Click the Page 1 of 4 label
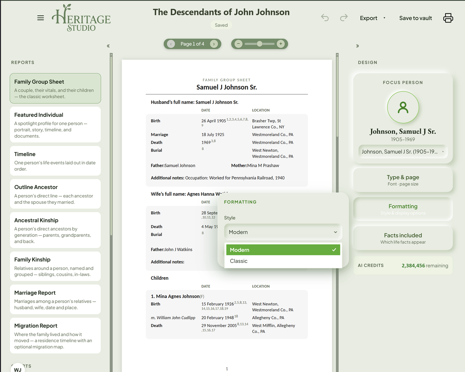The image size is (465, 372). (192, 44)
